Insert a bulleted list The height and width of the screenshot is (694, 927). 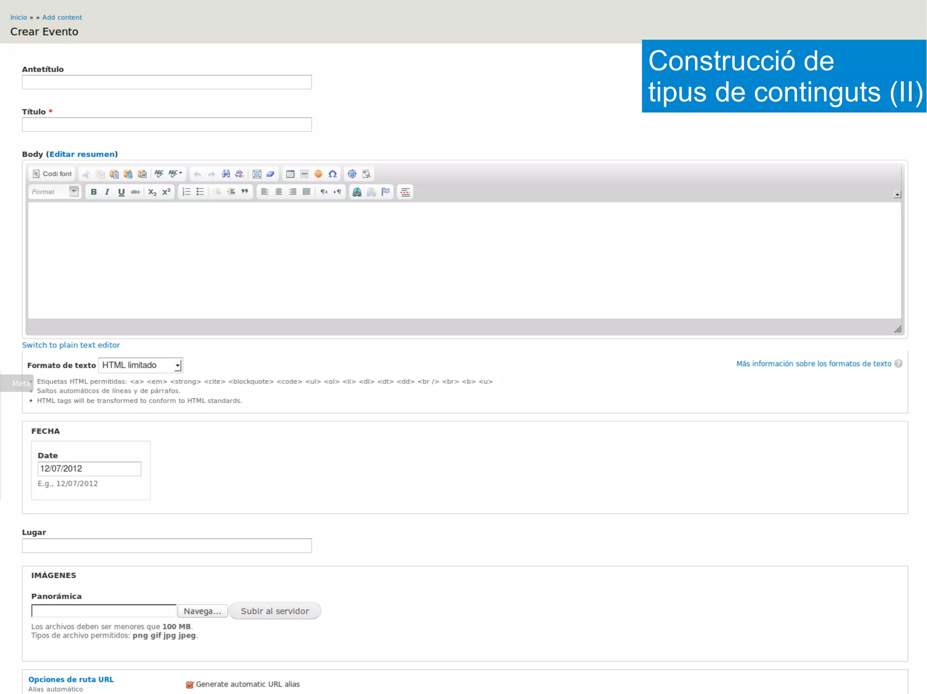(x=200, y=192)
